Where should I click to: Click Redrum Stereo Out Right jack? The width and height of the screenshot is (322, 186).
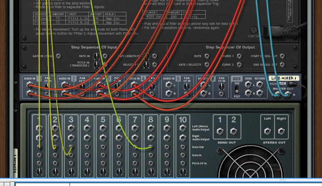point(281,131)
